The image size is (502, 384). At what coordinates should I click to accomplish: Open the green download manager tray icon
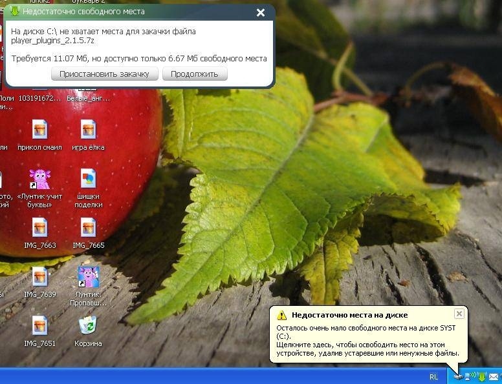(x=482, y=376)
